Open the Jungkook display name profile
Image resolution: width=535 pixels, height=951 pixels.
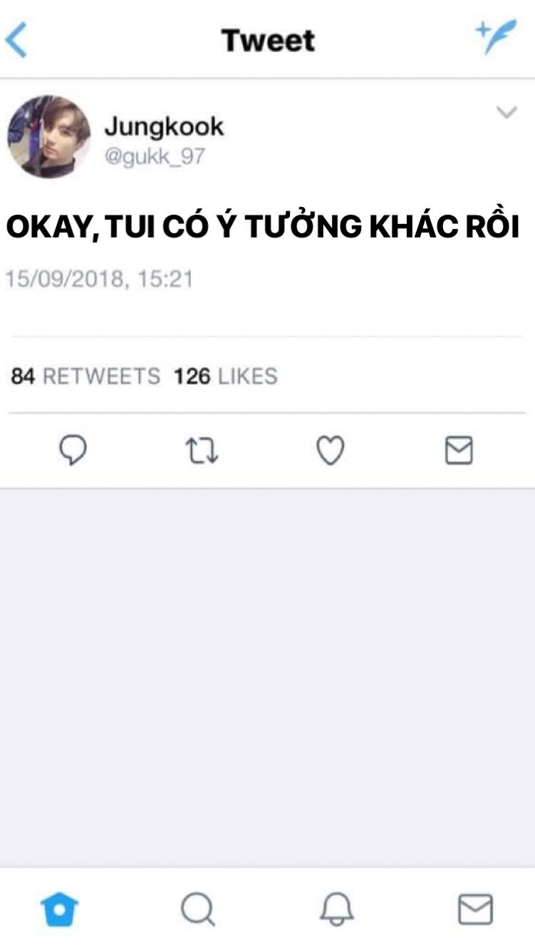[164, 127]
